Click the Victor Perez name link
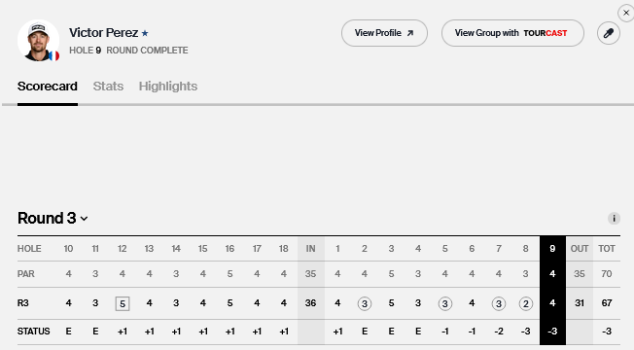Viewport: 634px width, 350px height. [x=103, y=33]
